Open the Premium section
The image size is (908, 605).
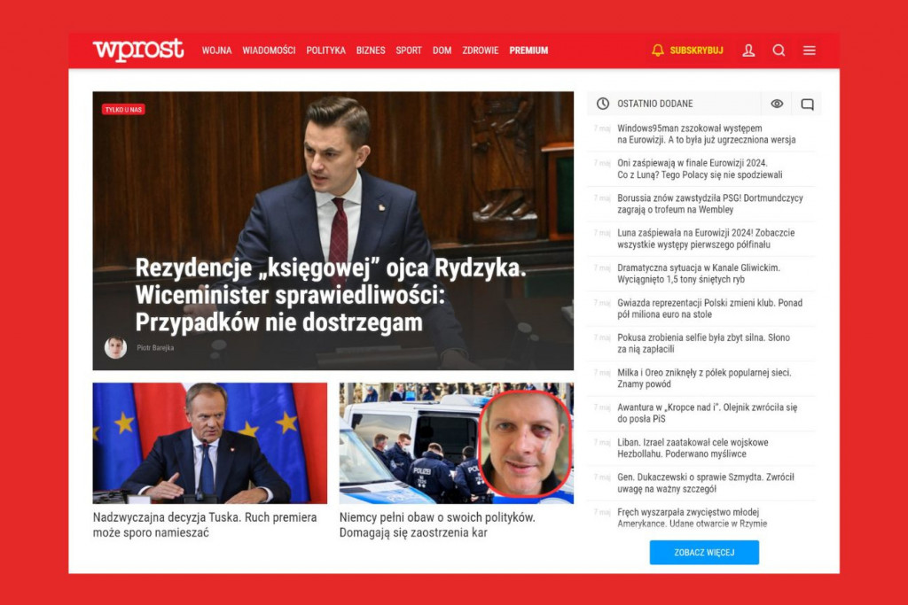528,50
